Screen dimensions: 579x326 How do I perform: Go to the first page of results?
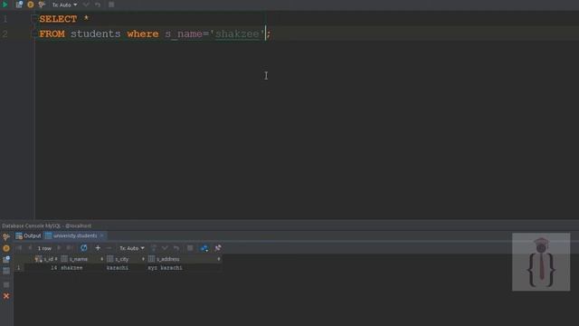pos(18,248)
